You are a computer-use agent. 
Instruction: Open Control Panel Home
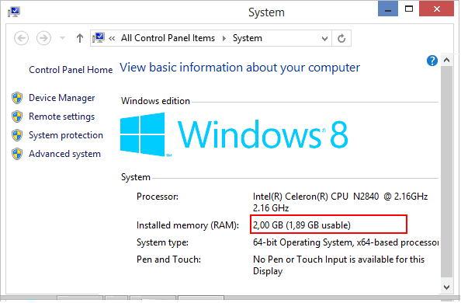[71, 70]
